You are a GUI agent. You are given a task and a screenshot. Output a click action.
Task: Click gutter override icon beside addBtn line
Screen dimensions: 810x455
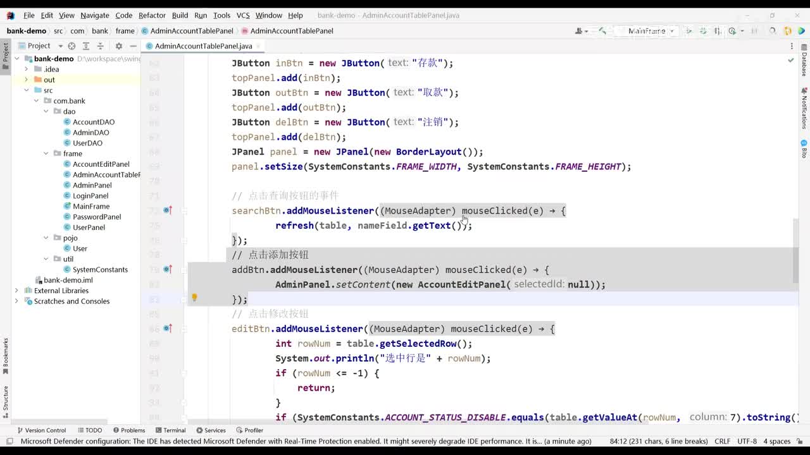tap(168, 269)
